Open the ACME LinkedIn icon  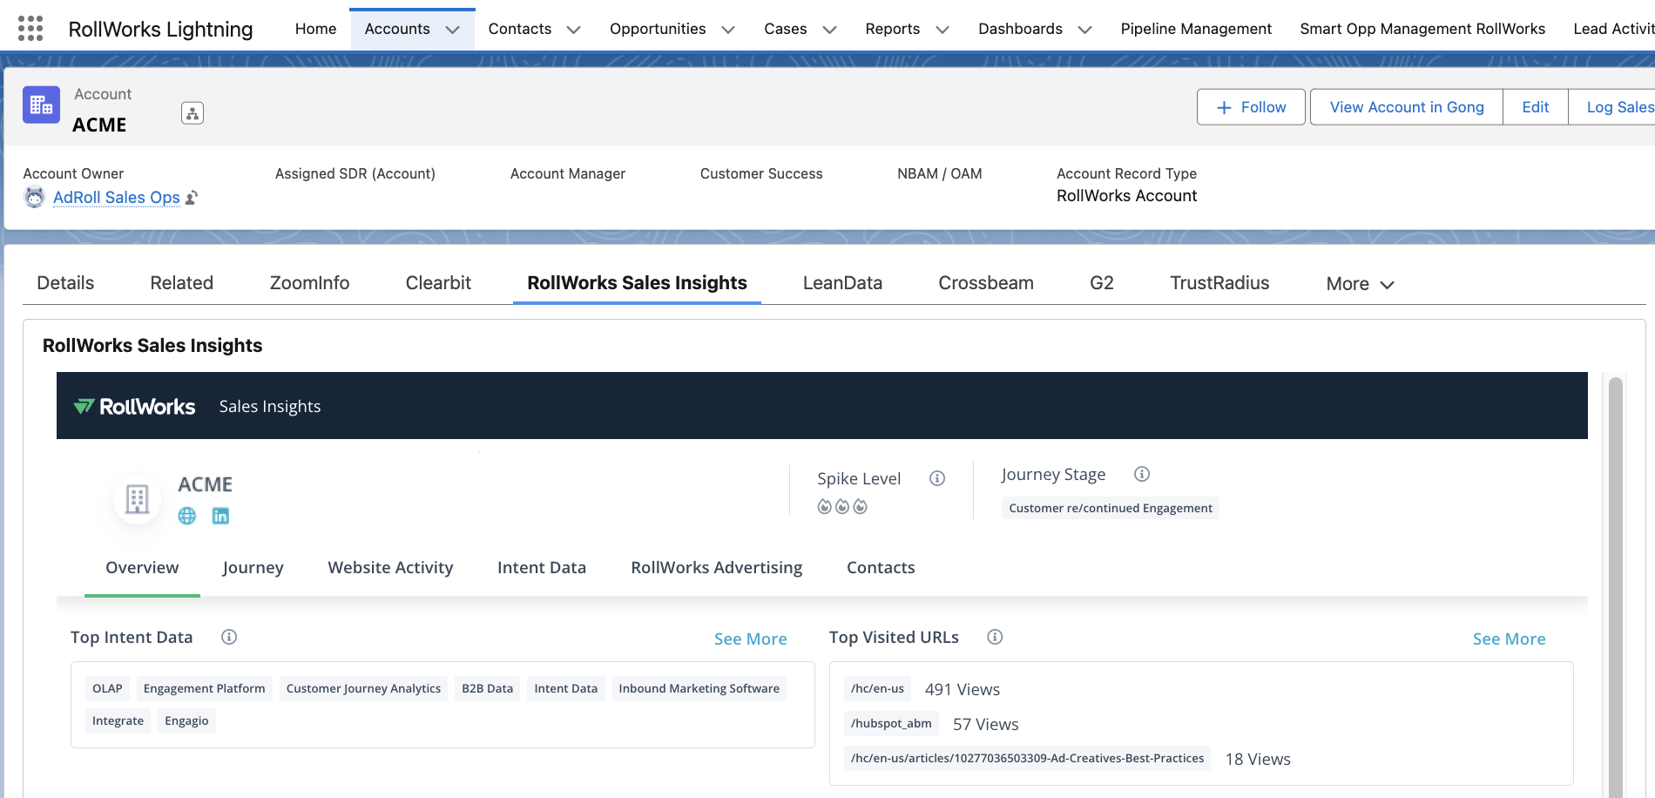pyautogui.click(x=221, y=516)
